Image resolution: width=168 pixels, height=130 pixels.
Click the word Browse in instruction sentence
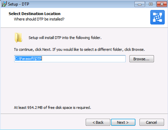click(x=138, y=49)
